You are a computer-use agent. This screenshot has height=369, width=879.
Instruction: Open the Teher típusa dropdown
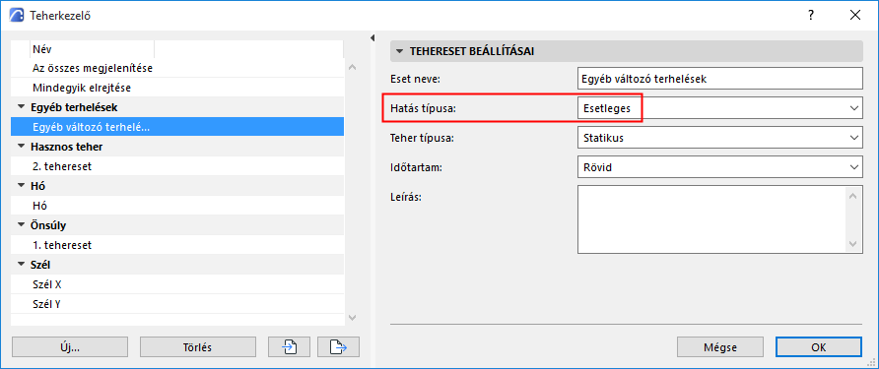(719, 137)
